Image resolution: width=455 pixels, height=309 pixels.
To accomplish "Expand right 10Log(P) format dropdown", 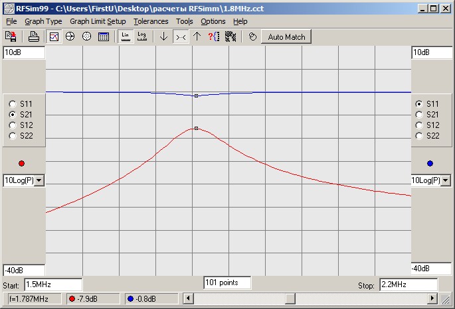I will click(446, 180).
